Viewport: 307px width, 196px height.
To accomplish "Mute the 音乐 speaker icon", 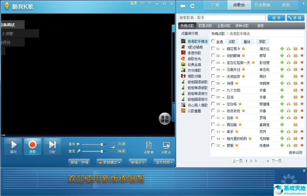I will [x=78, y=144].
